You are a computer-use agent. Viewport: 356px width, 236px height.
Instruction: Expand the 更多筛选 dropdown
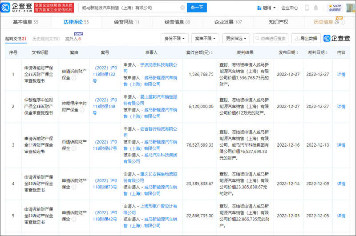coord(236,39)
